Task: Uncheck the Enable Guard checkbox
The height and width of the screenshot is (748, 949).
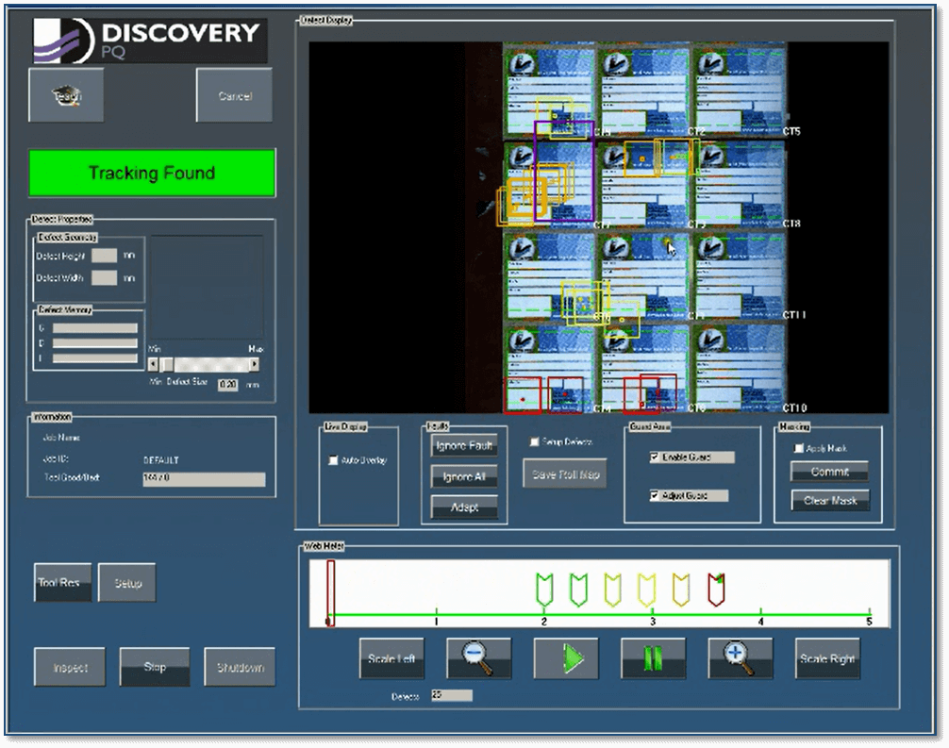Action: [656, 457]
